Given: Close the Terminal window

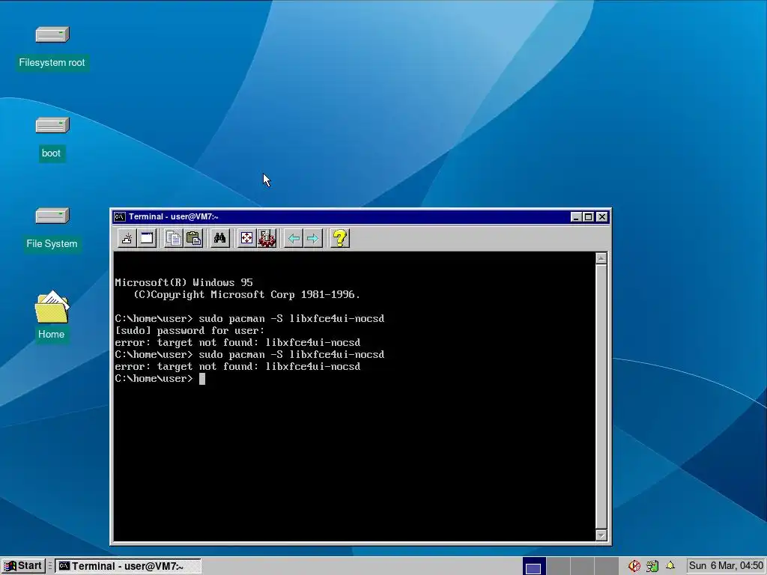Looking at the screenshot, I should pyautogui.click(x=603, y=217).
